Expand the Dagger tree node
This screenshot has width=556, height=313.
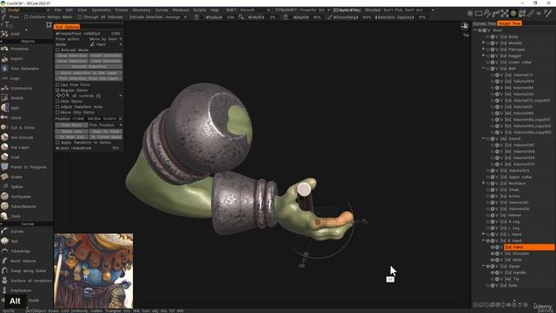click(x=483, y=56)
